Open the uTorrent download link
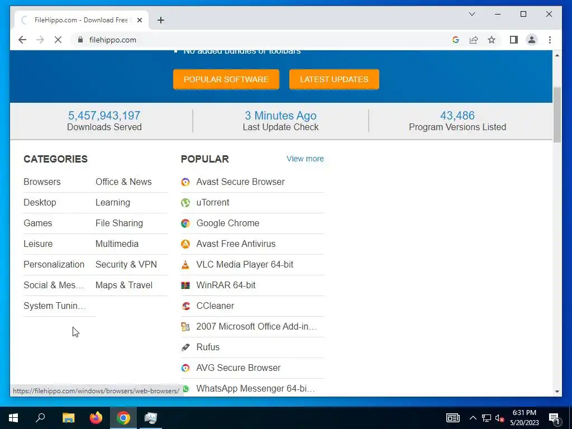This screenshot has width=572, height=429. point(213,202)
